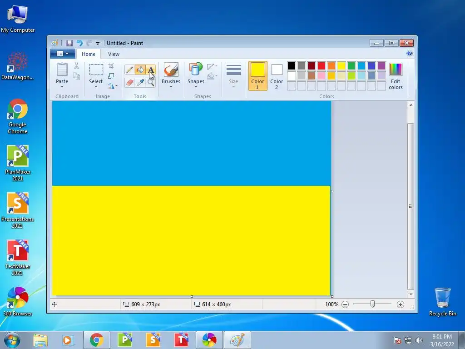Select the Eraser tool
465x349 pixels.
click(129, 82)
